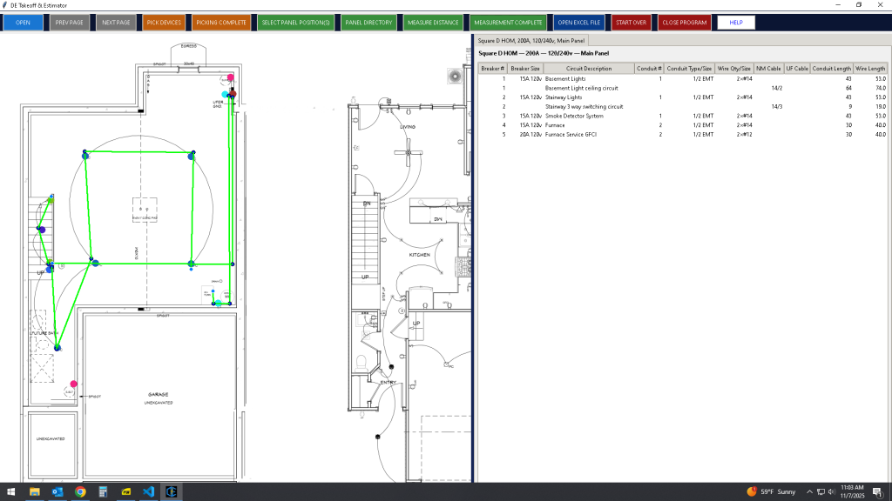The image size is (892, 501).
Task: Open the notification center icon
Action: point(878,491)
